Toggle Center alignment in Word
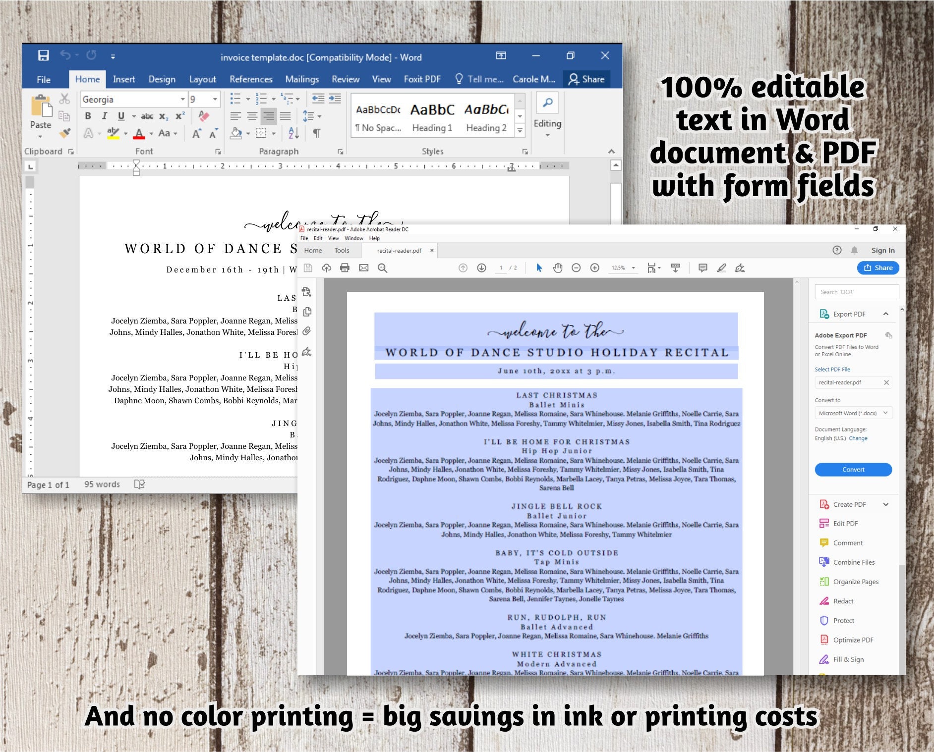The image size is (934, 752). tap(252, 116)
